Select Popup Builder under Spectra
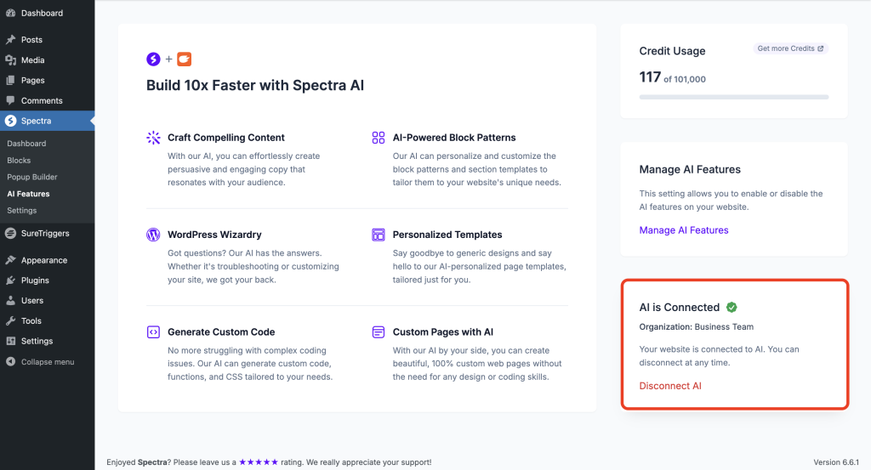871x470 pixels. coord(32,177)
